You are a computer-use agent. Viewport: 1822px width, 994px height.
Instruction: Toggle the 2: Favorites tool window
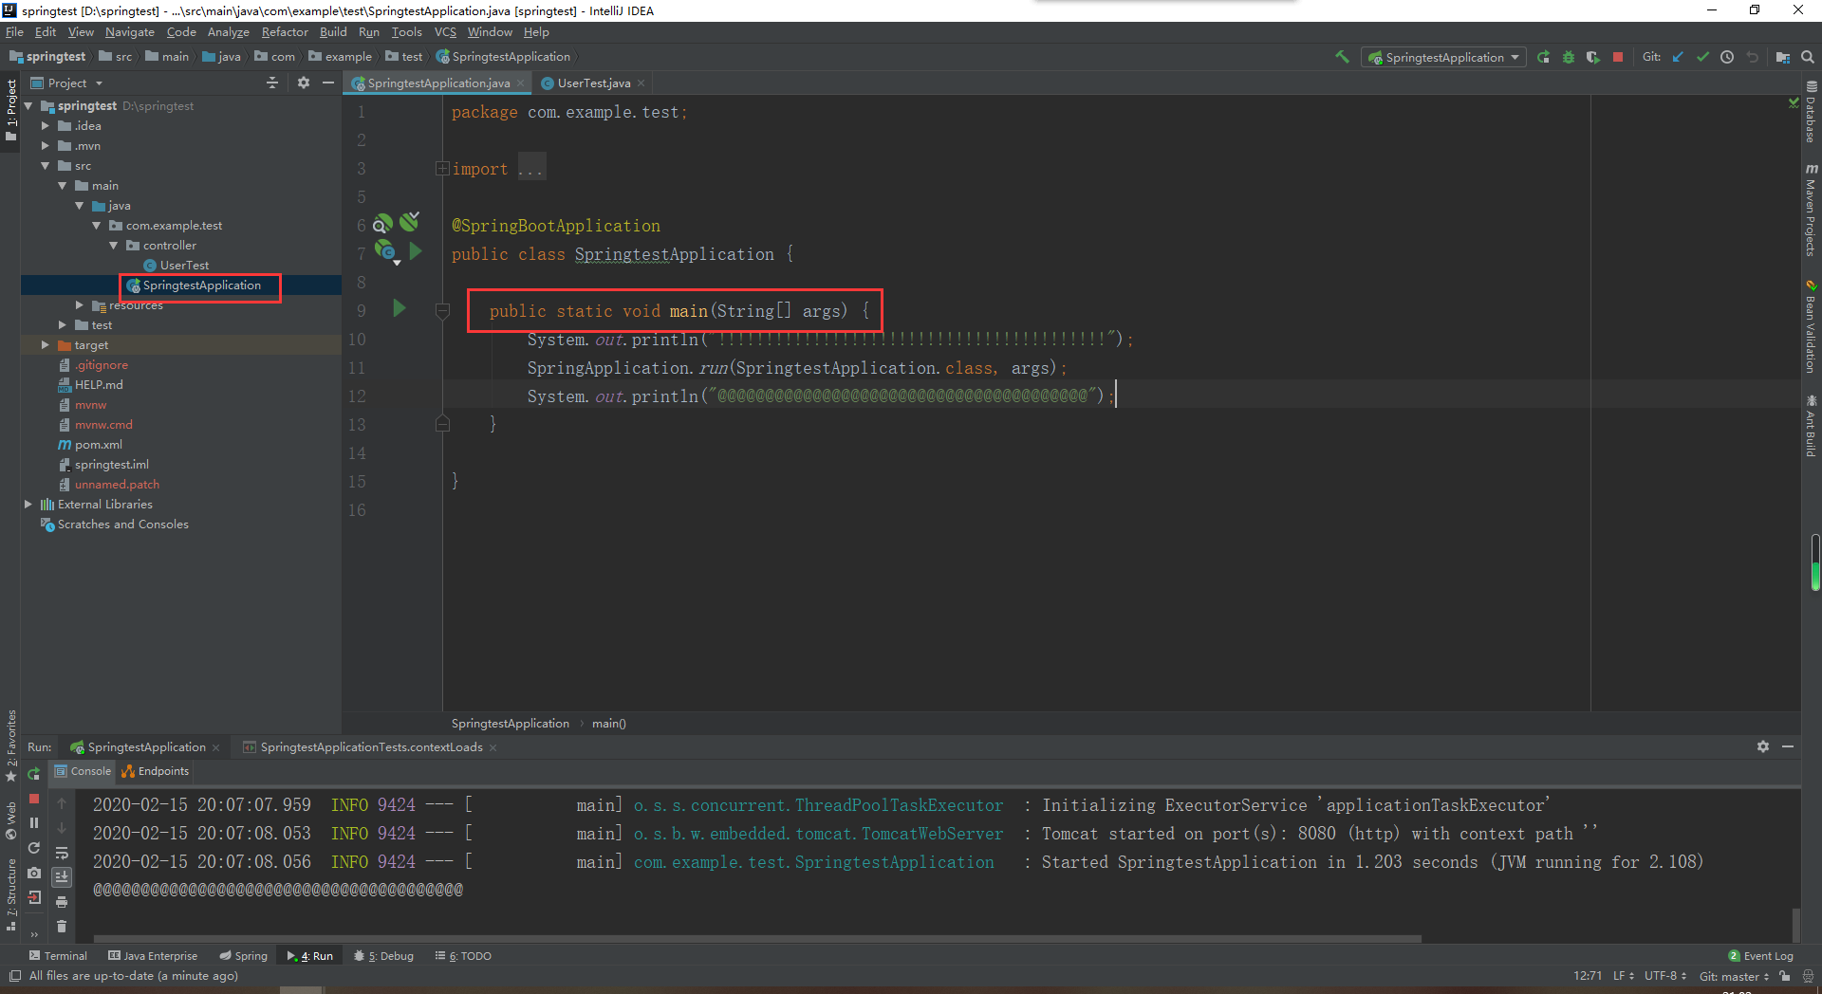tap(10, 745)
